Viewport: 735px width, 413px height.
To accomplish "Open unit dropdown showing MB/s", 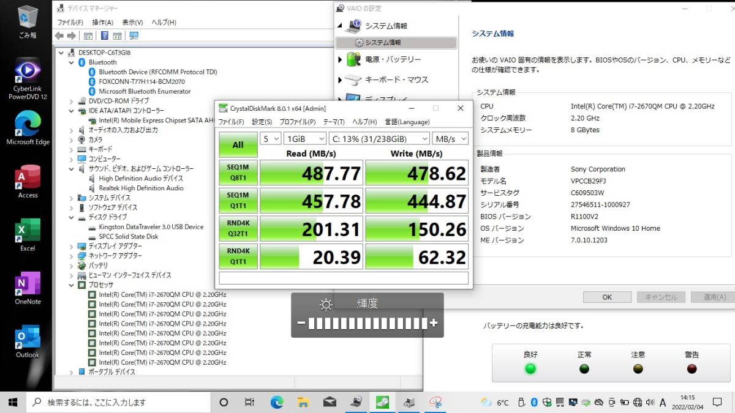I will click(x=450, y=138).
